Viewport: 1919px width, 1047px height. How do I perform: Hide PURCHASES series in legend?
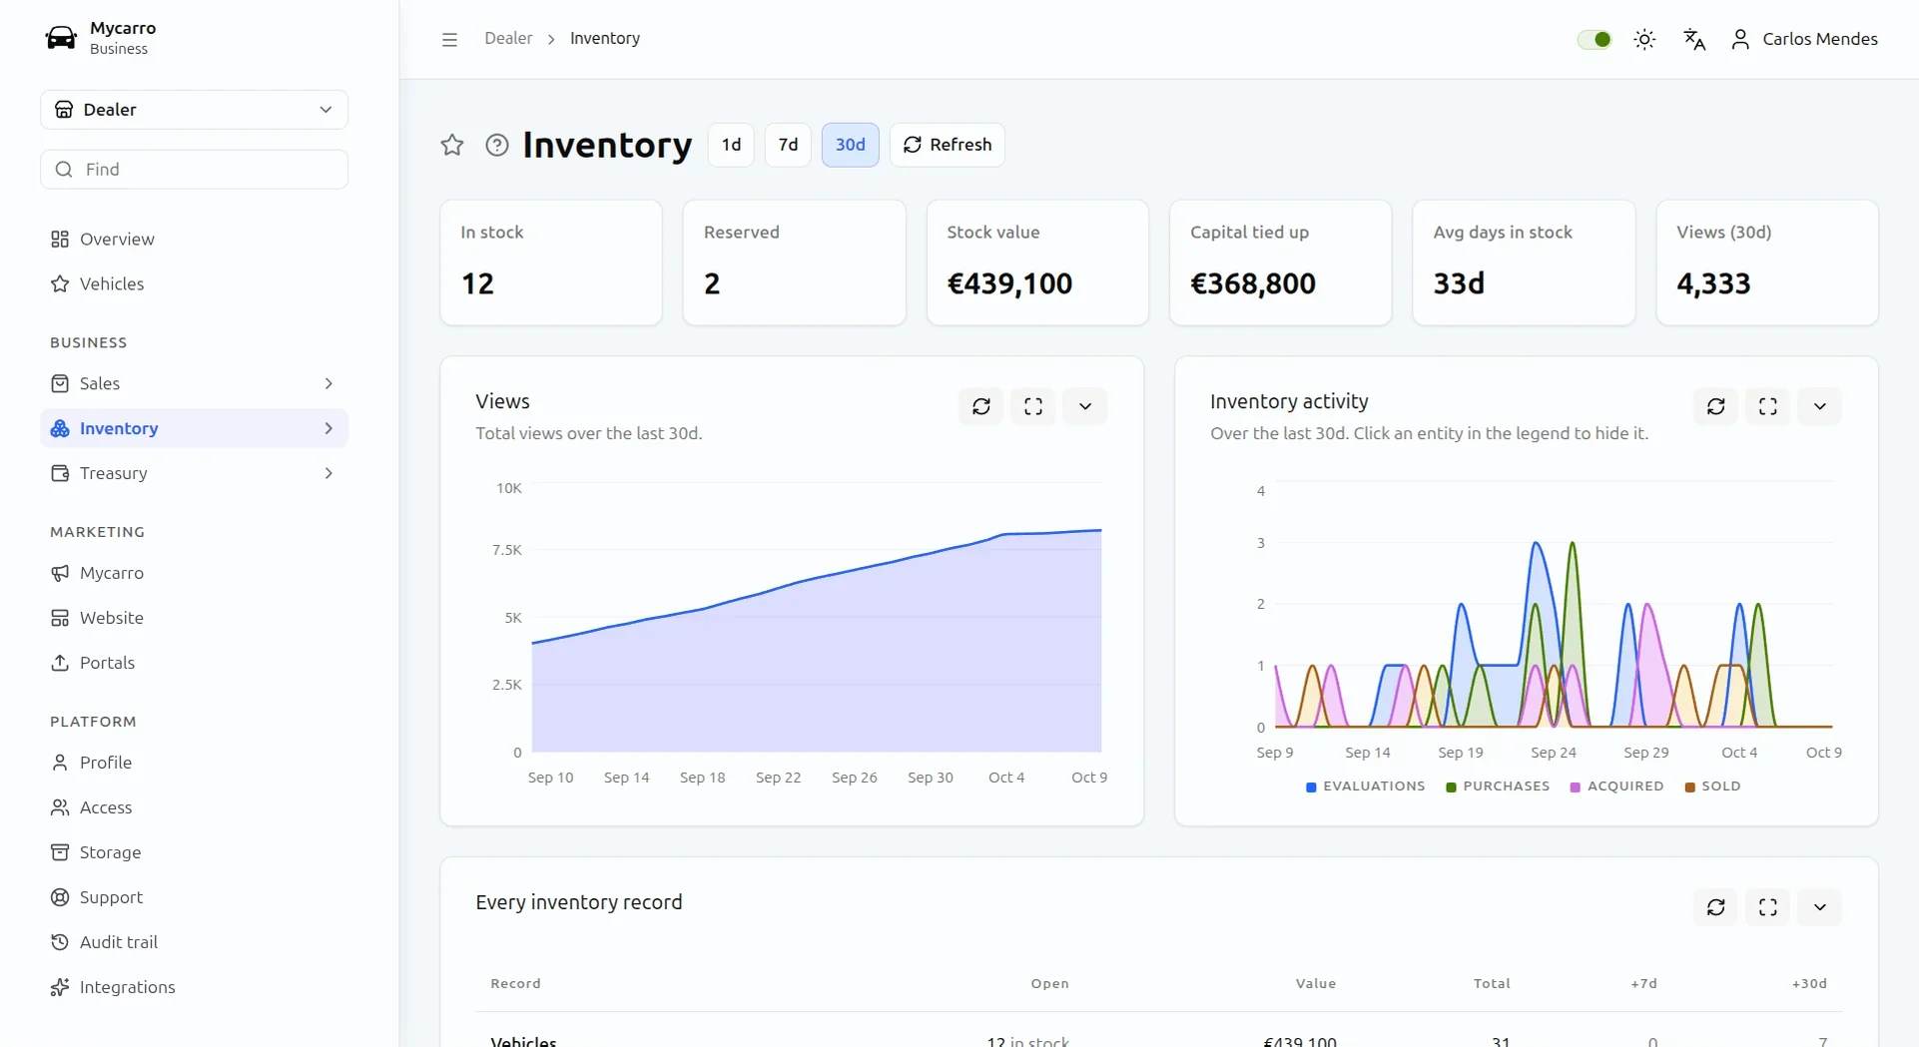coord(1498,786)
